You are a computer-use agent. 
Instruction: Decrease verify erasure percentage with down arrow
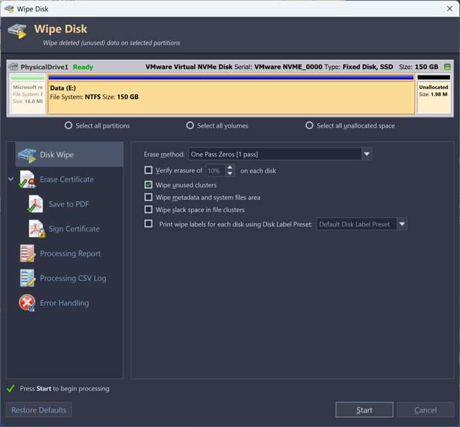[x=230, y=174]
